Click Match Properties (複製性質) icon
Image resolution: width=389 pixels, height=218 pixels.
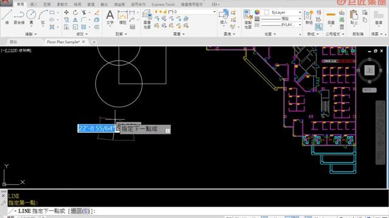248,19
